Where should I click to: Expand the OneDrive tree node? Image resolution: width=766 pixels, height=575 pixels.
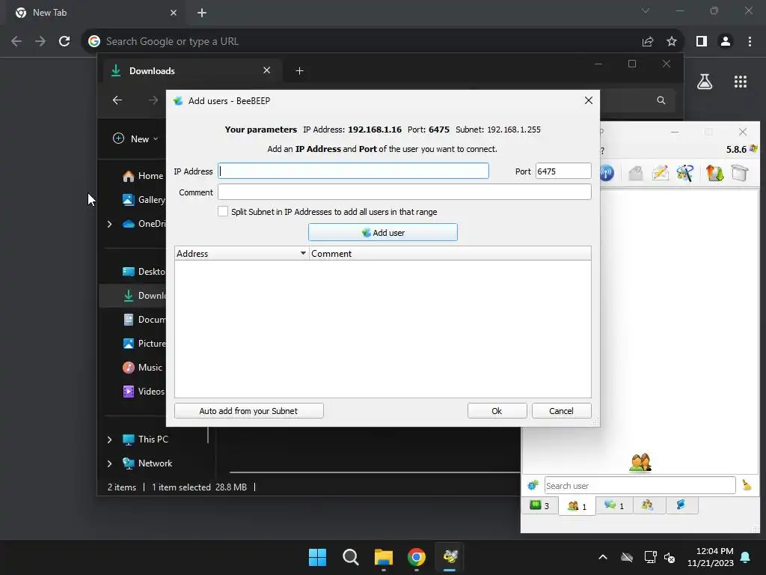click(x=109, y=224)
